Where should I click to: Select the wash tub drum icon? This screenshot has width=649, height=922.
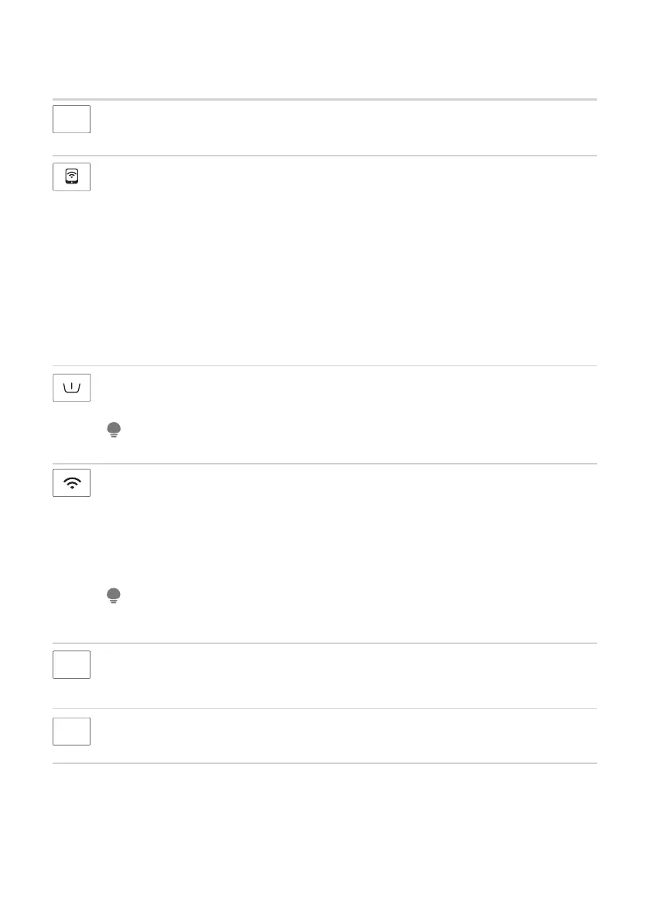(x=72, y=387)
